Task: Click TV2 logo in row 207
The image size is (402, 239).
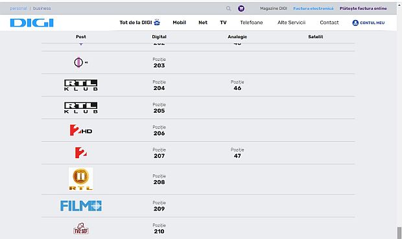Action: (81, 153)
